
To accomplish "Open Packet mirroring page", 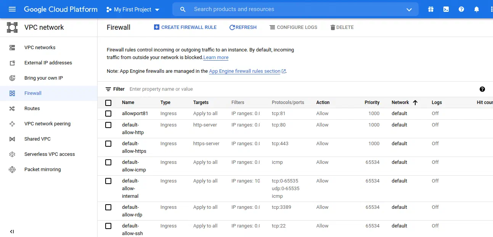I will 42,170.
